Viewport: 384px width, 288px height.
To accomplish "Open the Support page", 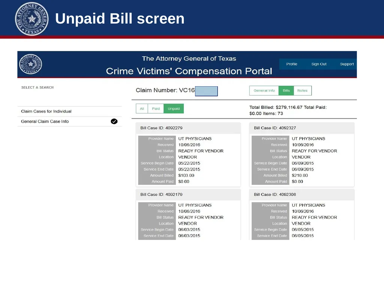I will (347, 64).
